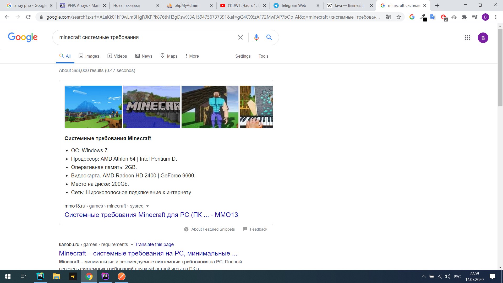The image size is (503, 283).
Task: Close the YouTube JWT tab
Action: click(x=265, y=6)
